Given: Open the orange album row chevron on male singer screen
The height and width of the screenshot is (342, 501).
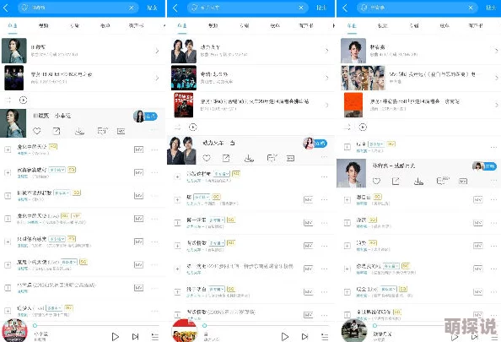Looking at the screenshot, I should (496, 105).
